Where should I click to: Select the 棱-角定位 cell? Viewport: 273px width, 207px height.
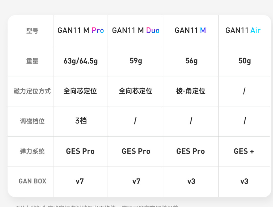(x=191, y=91)
